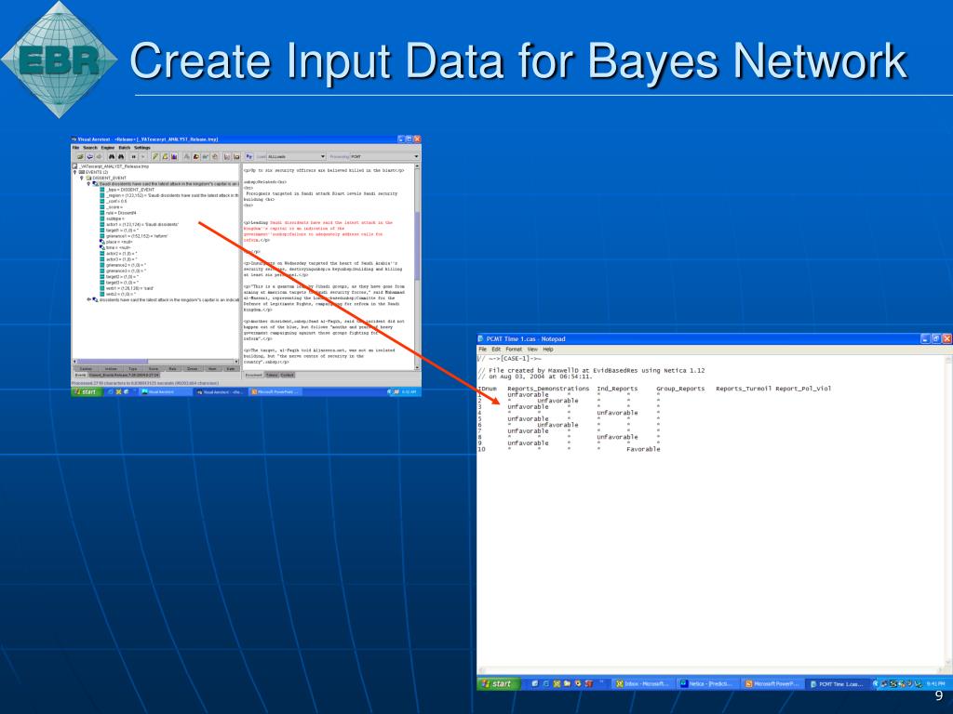Viewport: 953px width, 714px height.
Task: Open Edit menu in Notepad
Action: (497, 350)
